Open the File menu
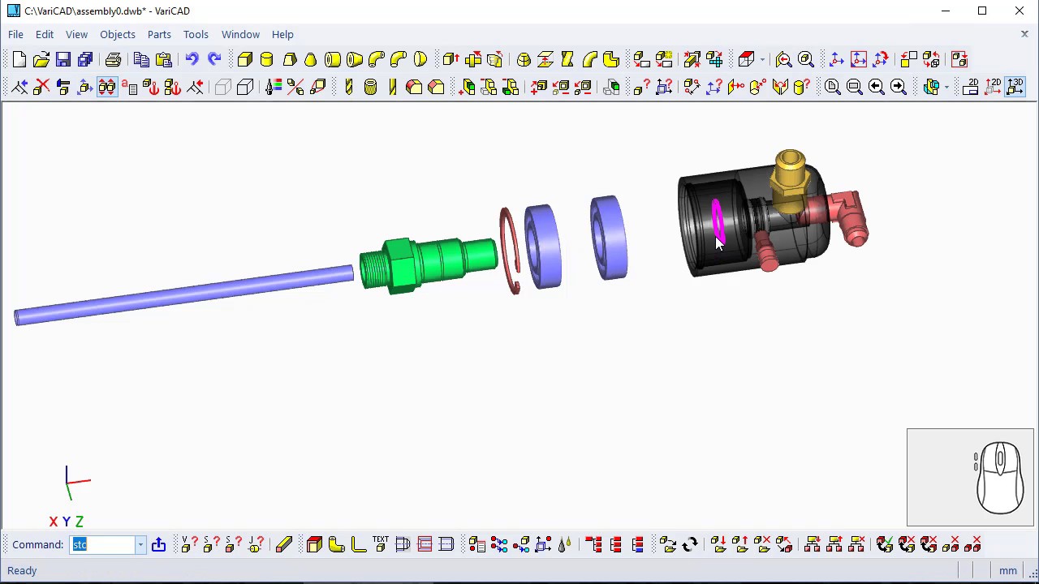 click(15, 34)
